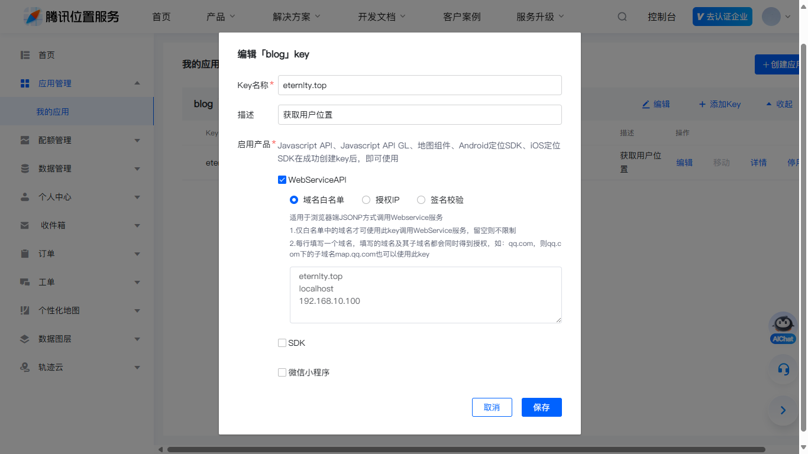Click the search magnifier icon in header
Image resolution: width=808 pixels, height=454 pixels.
[x=622, y=17]
